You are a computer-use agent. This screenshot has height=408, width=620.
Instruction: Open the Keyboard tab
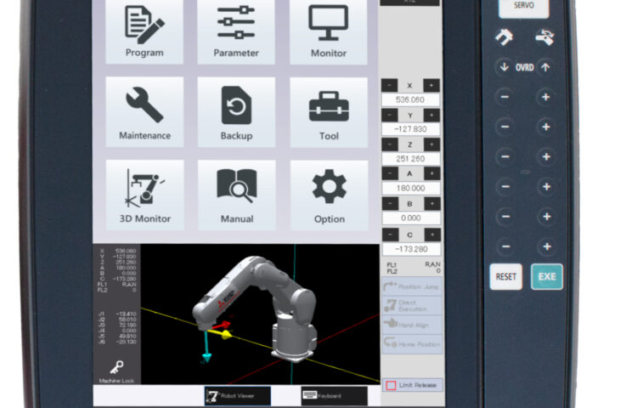(x=334, y=395)
